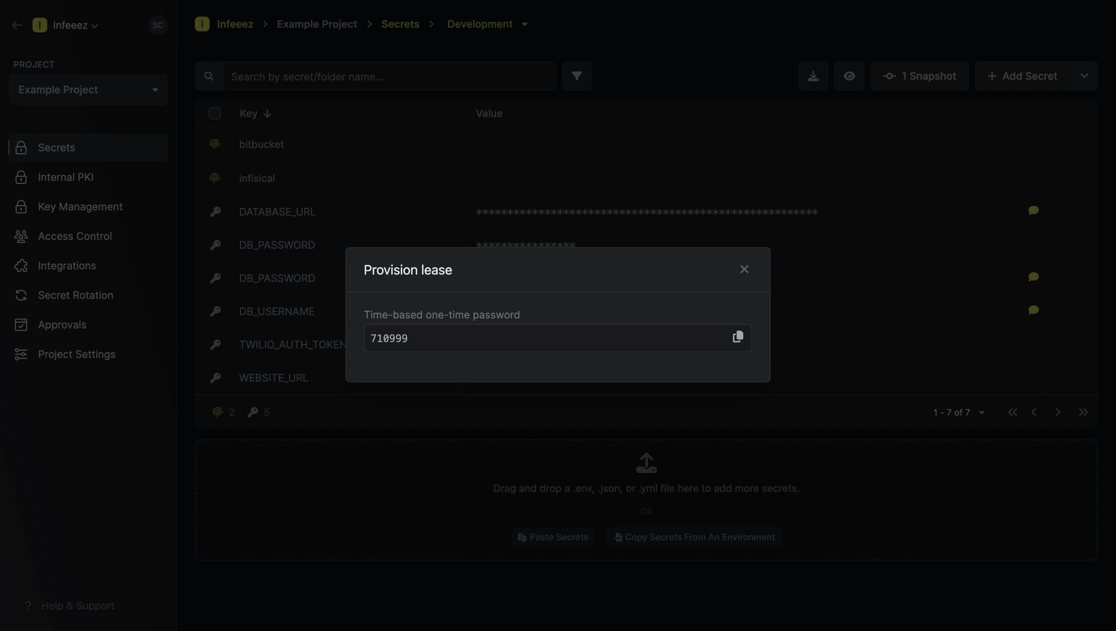Toggle the select-all checkbox
The width and height of the screenshot is (1116, 631).
click(214, 114)
